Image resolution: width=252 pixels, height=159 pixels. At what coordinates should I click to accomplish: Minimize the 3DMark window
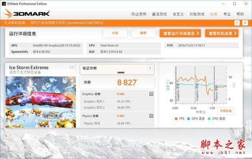(x=223, y=4)
